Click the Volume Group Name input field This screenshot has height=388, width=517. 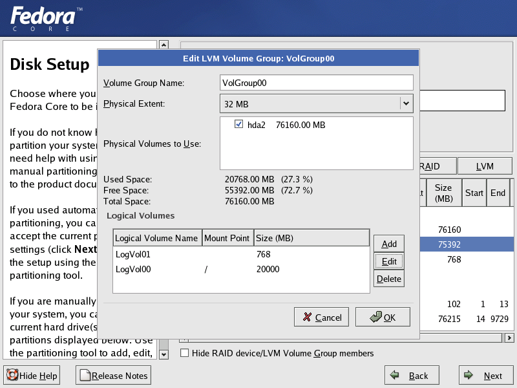tap(316, 83)
